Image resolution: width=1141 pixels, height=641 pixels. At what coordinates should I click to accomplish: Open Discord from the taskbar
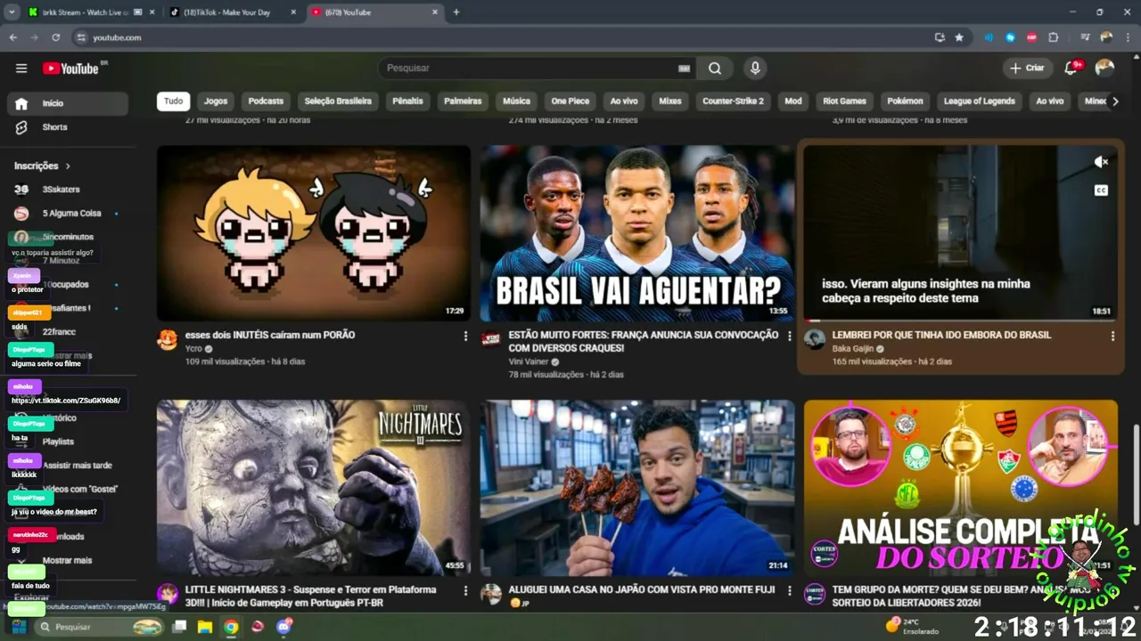pos(284,627)
